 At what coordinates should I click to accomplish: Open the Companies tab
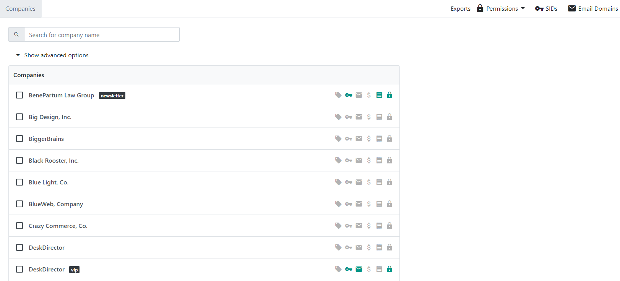point(21,9)
